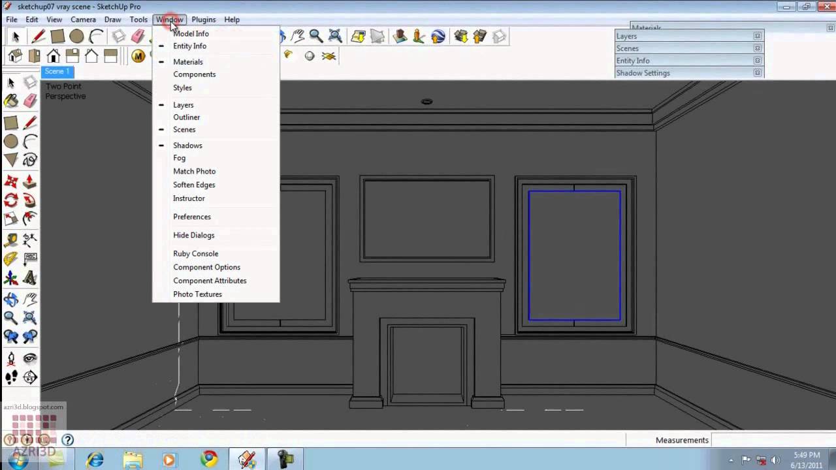This screenshot has height=470, width=836.
Task: Select the Rectangle tool in top toolbar
Action: click(57, 37)
